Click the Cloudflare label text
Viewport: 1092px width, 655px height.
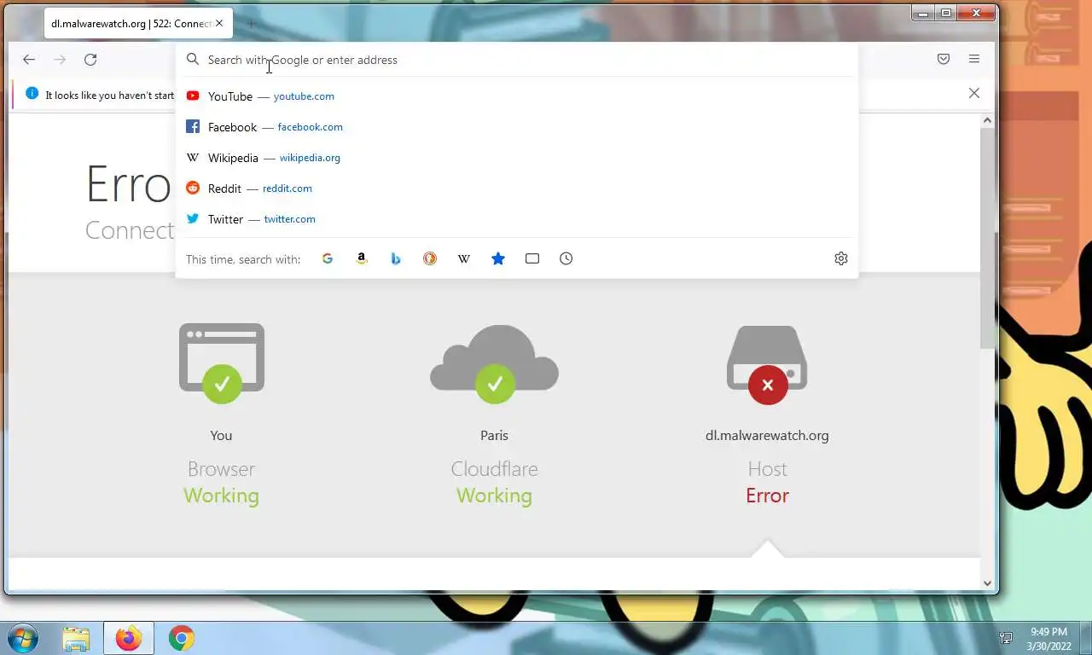click(x=494, y=469)
